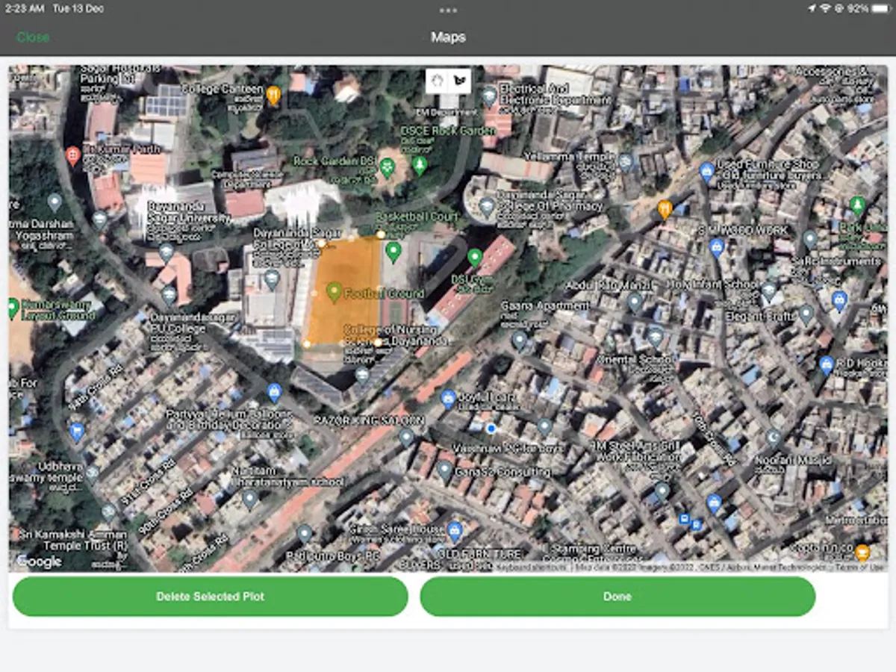Image resolution: width=896 pixels, height=672 pixels.
Task: Tap the DSI Gym green marker
Action: tap(474, 258)
